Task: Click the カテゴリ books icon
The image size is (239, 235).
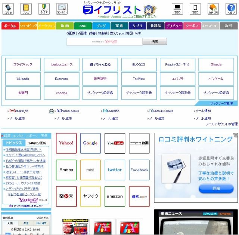Action: [213, 9]
